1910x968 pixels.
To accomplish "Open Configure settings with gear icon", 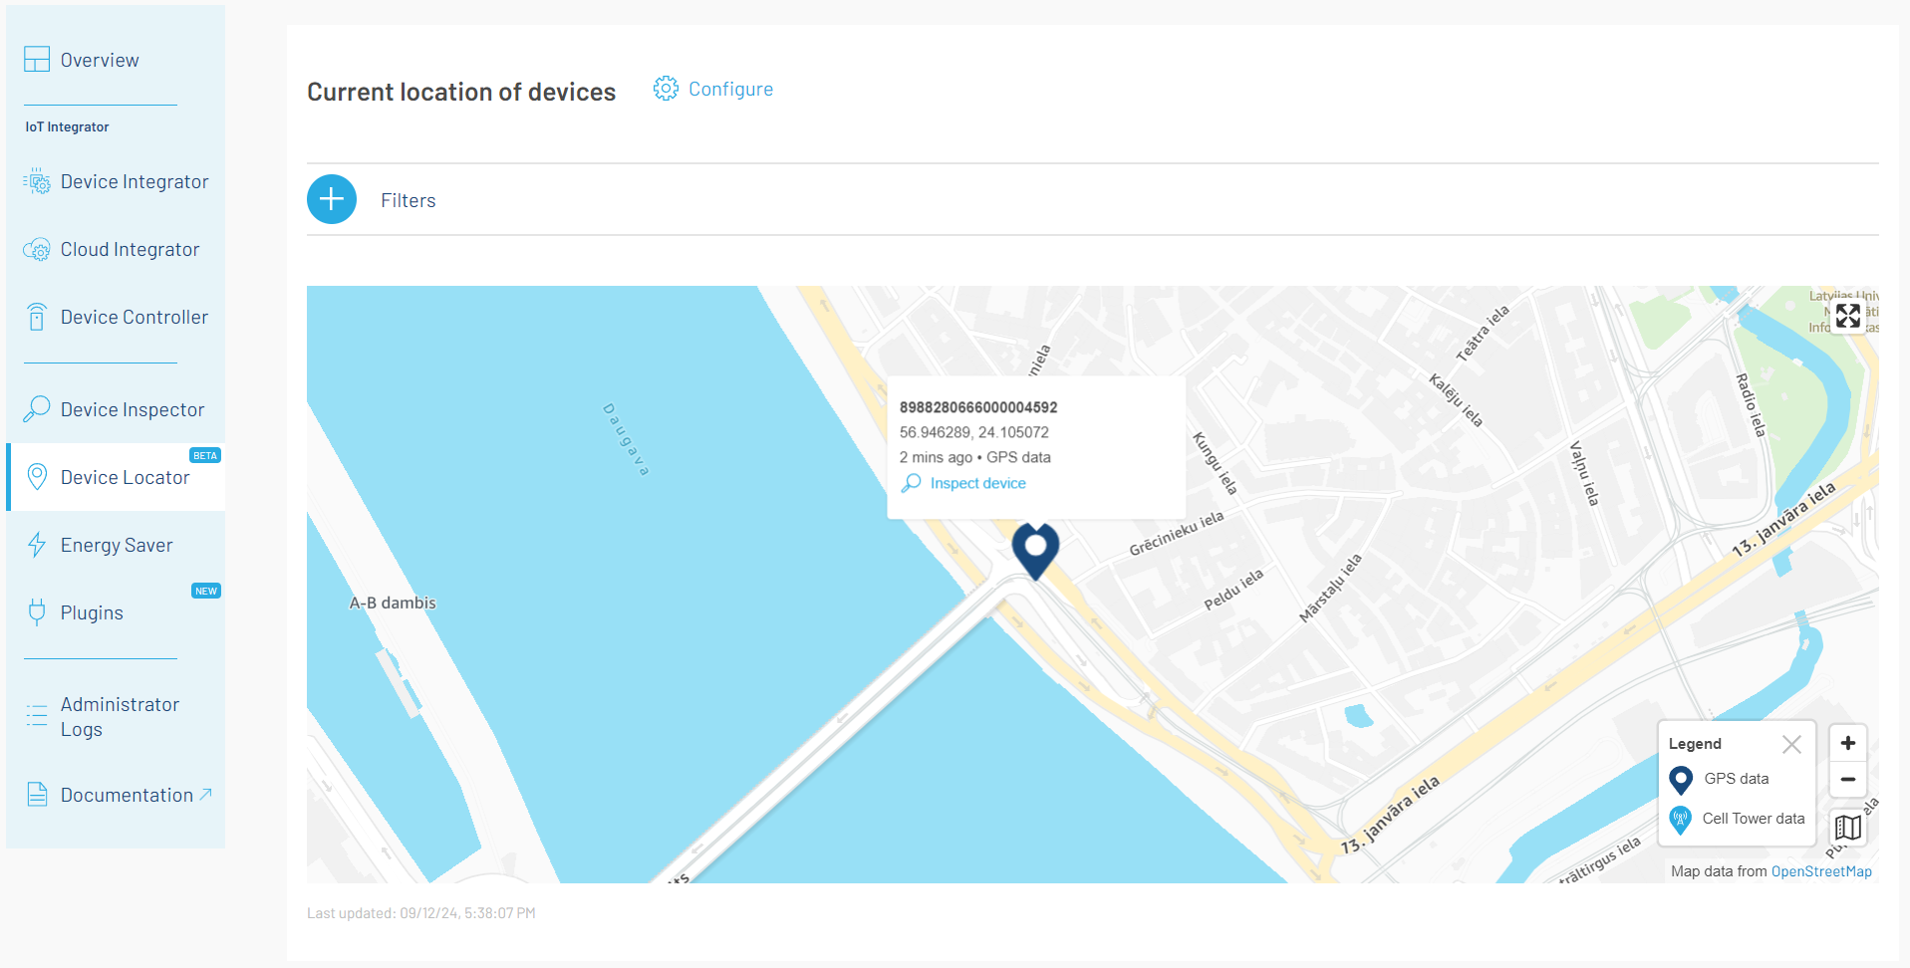I will 713,89.
